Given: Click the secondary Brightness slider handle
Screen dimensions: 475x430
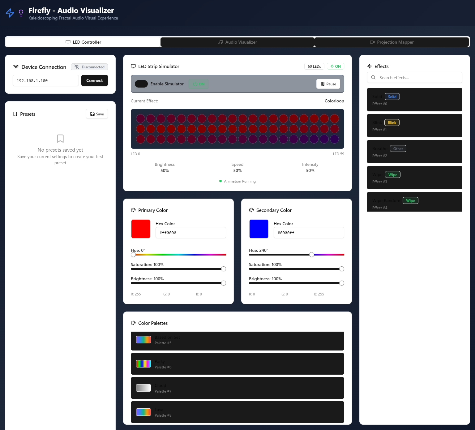Looking at the screenshot, I should click(342, 283).
